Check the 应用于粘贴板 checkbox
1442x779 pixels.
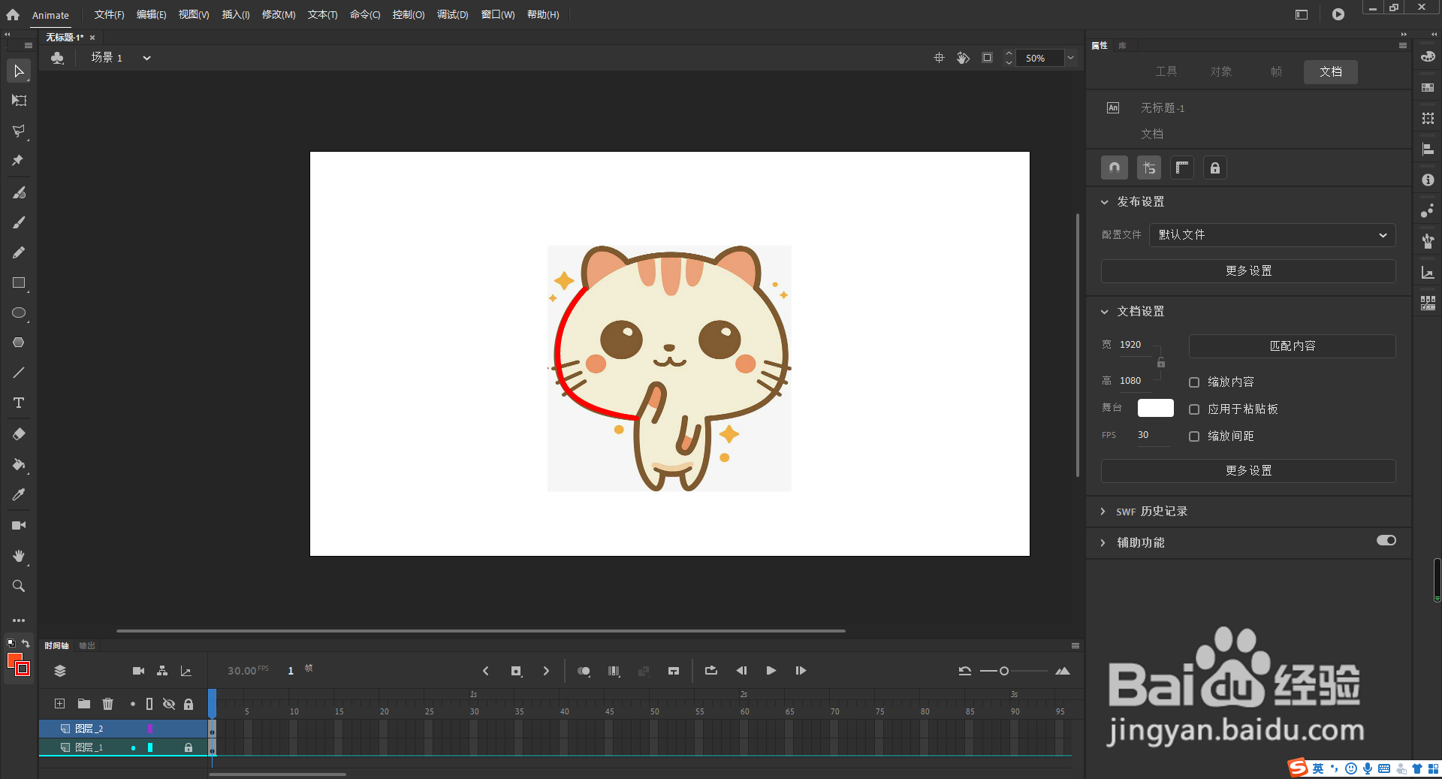[x=1194, y=409]
